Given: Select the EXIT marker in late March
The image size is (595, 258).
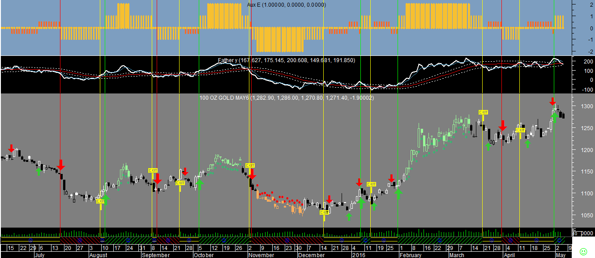Looking at the screenshot, I should 483,112.
